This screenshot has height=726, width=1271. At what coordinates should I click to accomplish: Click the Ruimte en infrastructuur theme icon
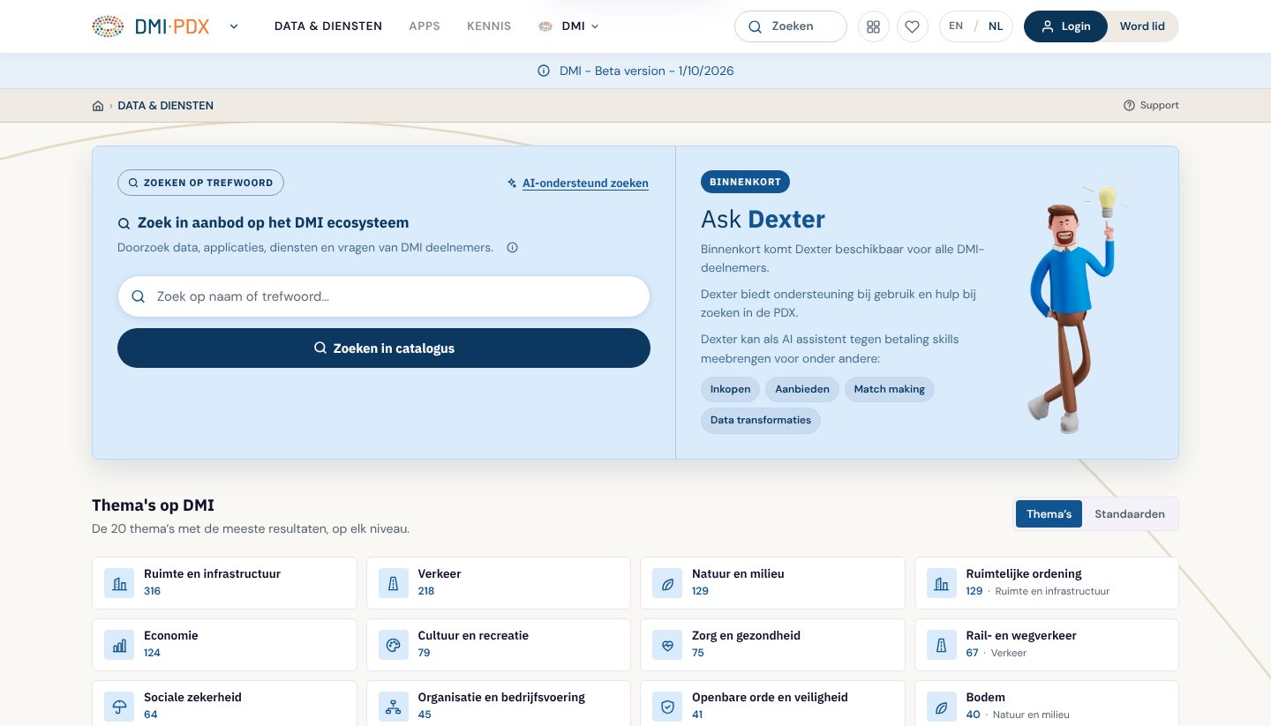pyautogui.click(x=119, y=583)
